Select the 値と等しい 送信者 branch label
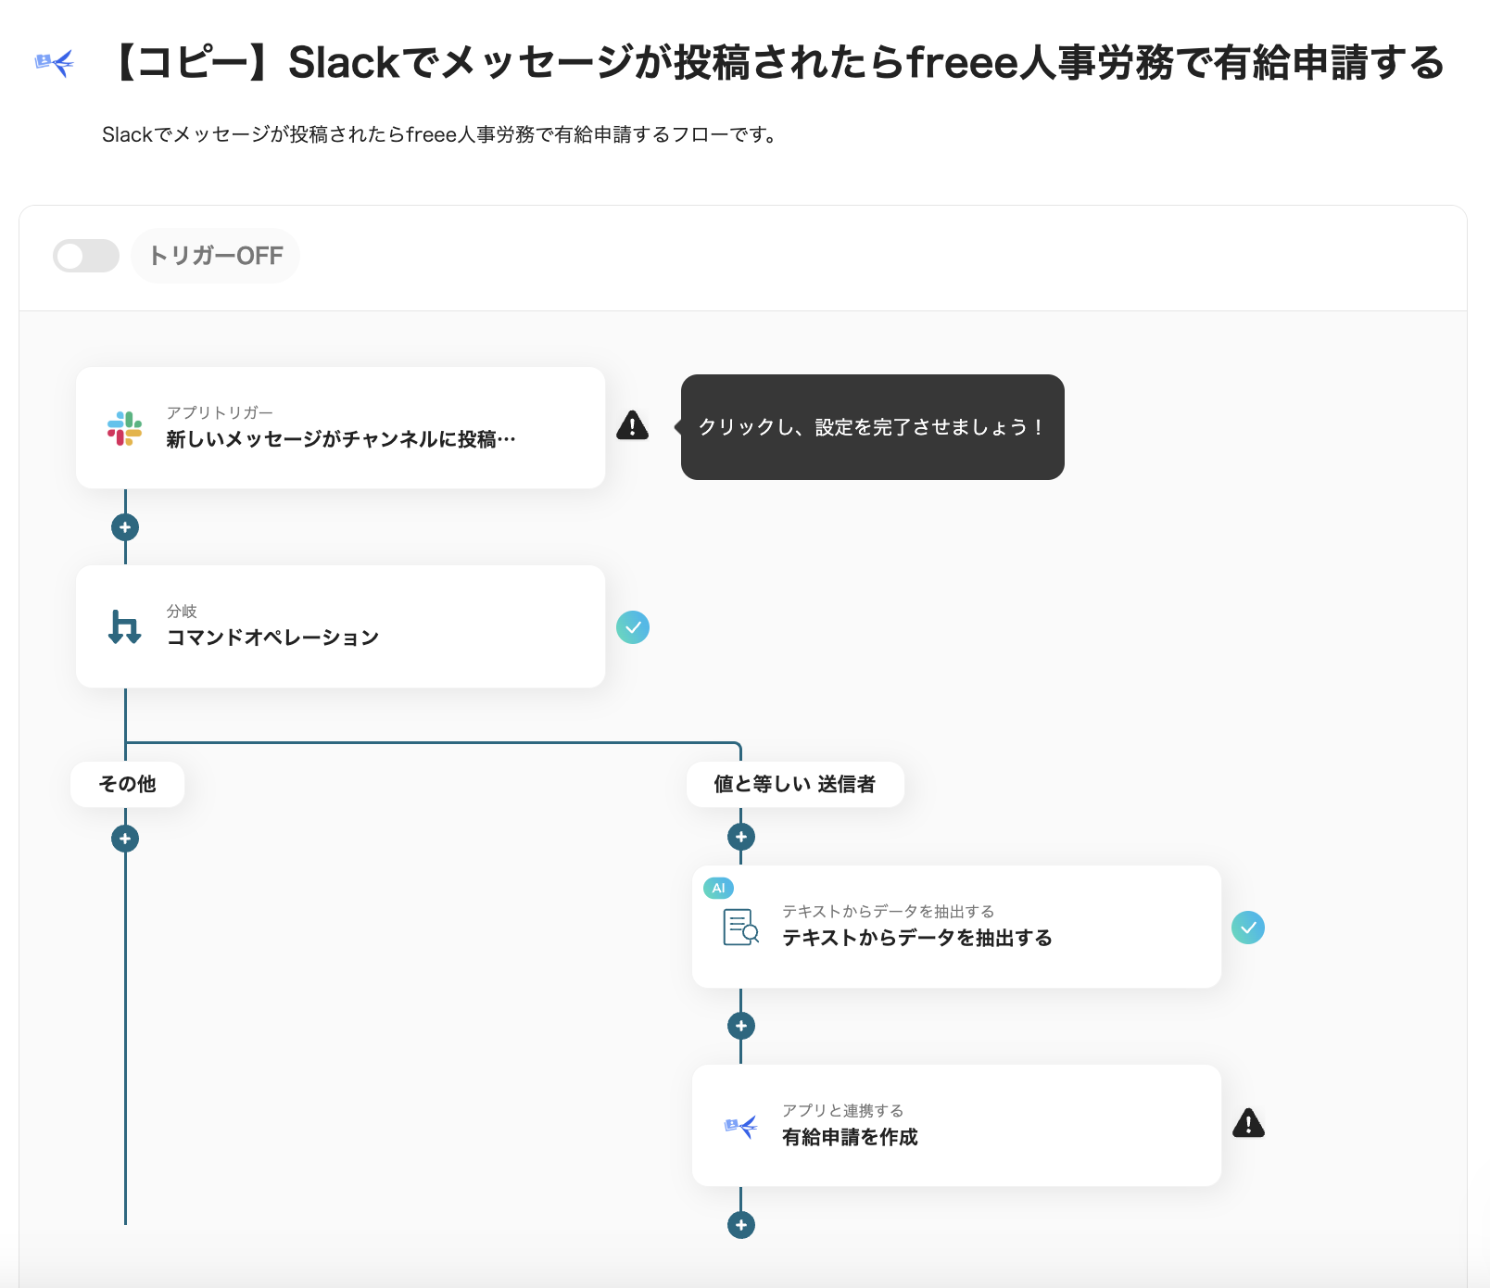The height and width of the screenshot is (1288, 1490). [794, 784]
